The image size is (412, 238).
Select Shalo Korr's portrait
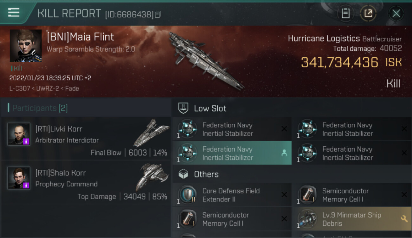pyautogui.click(x=19, y=178)
